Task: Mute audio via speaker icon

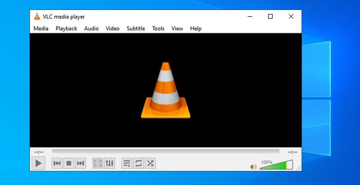Action: click(x=253, y=167)
